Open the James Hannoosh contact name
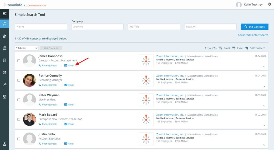274x150 pixels. pyautogui.click(x=51, y=56)
